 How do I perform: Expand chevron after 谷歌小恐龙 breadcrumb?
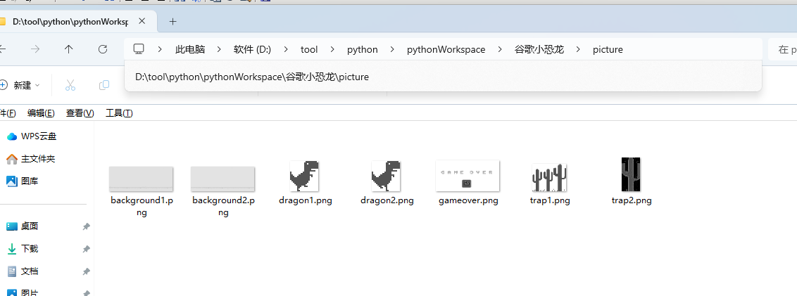579,49
